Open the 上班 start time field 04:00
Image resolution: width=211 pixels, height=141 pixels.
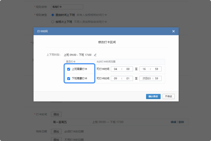click(122, 69)
